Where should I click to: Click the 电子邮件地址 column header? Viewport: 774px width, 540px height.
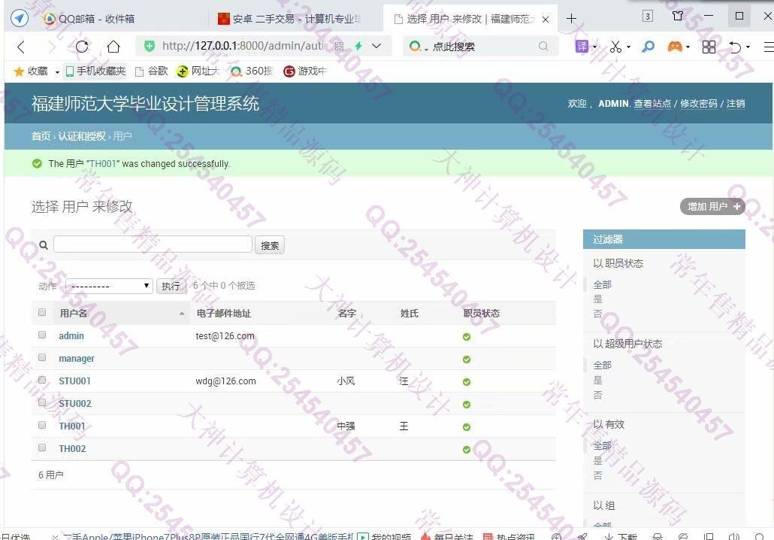coord(224,313)
